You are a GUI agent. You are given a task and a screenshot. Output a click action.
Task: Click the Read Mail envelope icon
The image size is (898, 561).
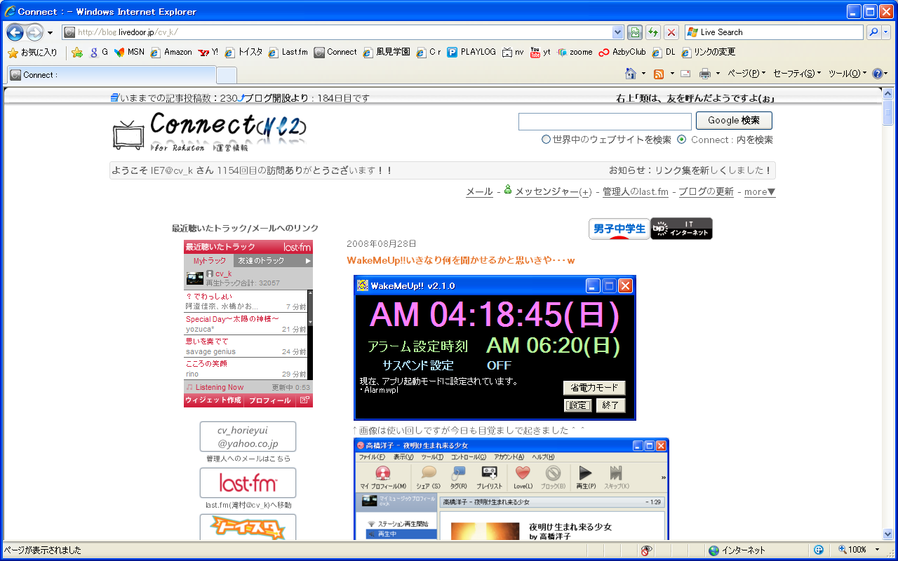[x=685, y=74]
